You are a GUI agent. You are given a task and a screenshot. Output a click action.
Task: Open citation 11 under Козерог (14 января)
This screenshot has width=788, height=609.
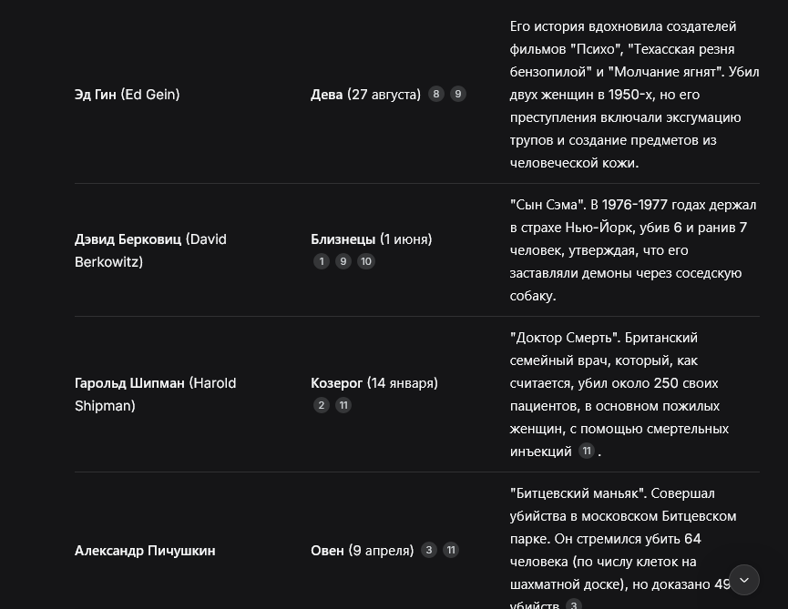click(x=343, y=405)
